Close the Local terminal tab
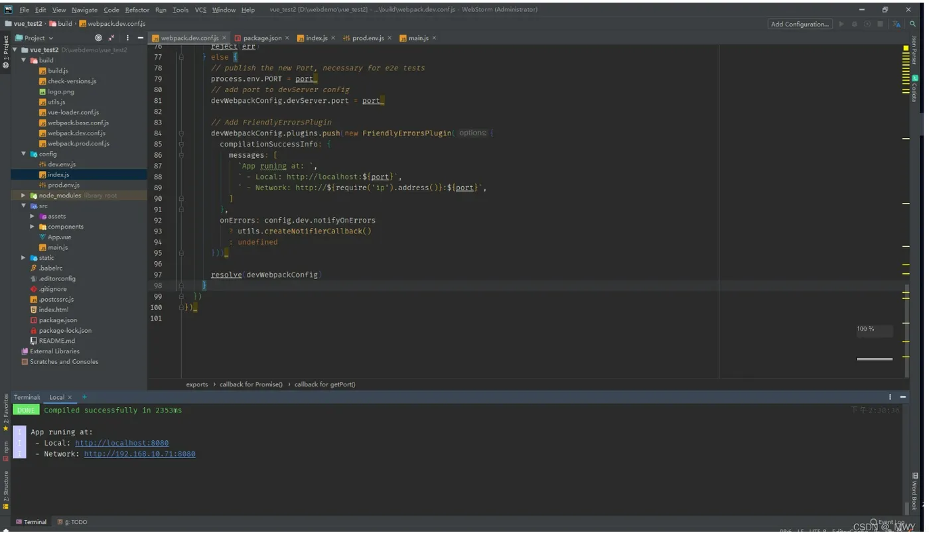This screenshot has height=533, width=929. (x=70, y=398)
